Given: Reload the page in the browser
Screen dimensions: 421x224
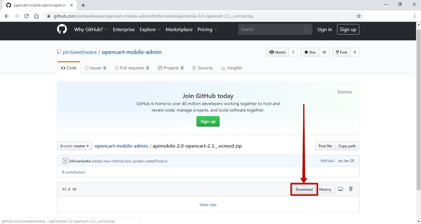Looking at the screenshot, I should pos(27,16).
